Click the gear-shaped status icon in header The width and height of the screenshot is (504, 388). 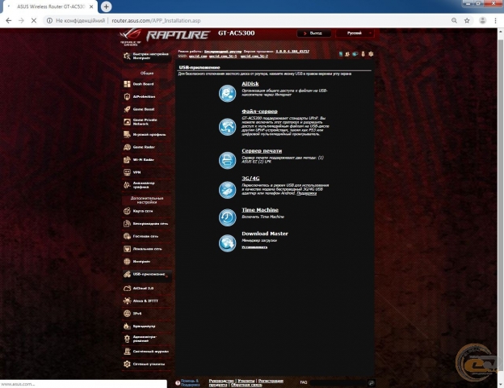click(371, 54)
